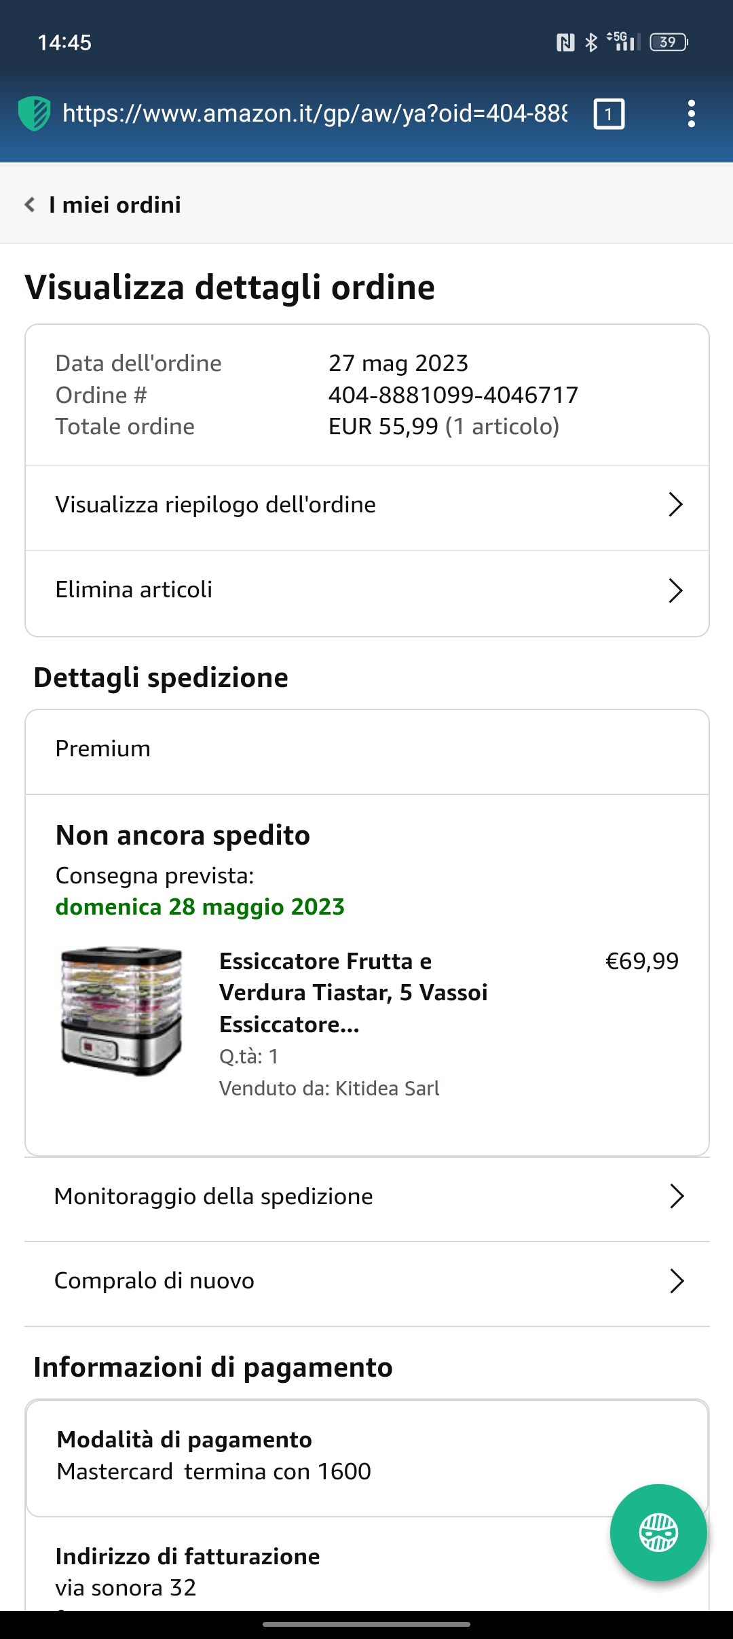Viewport: 733px width, 1639px height.
Task: Expand chevron for Visualizza riepilogo dell'ordine
Action: tap(675, 505)
